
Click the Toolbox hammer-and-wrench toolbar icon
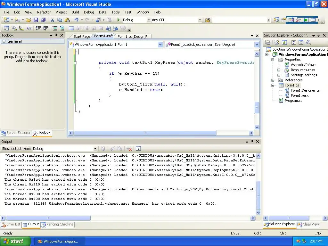(x=299, y=20)
